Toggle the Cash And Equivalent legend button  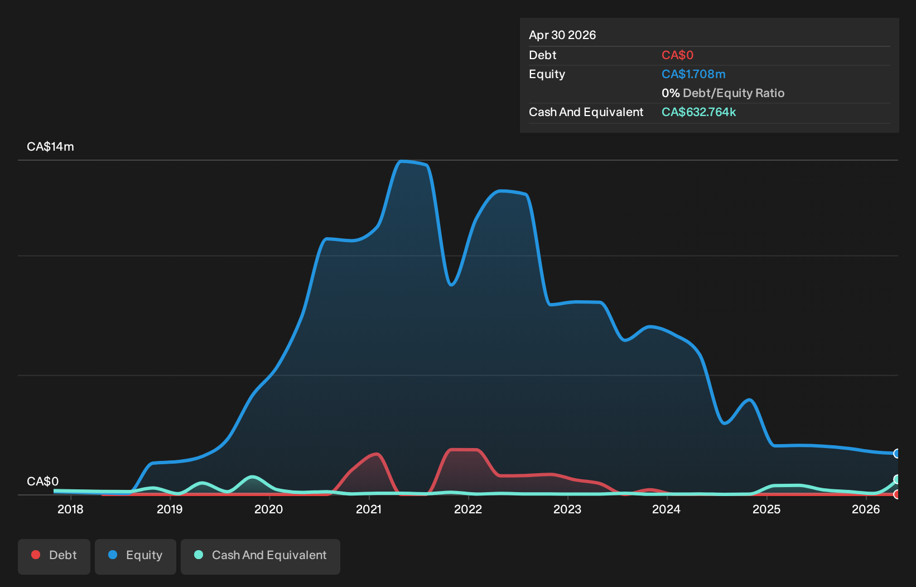[261, 556]
